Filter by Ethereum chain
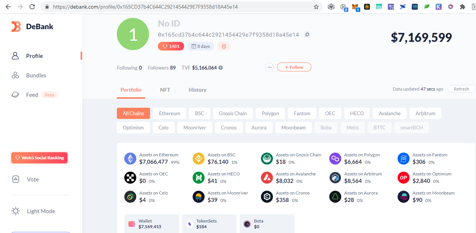Viewport: 476px width, 233px height. point(169,113)
